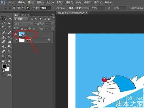Open the 填充 fill slider arrow
Image resolution: width=144 pixels, height=108 pixels.
click(53, 29)
